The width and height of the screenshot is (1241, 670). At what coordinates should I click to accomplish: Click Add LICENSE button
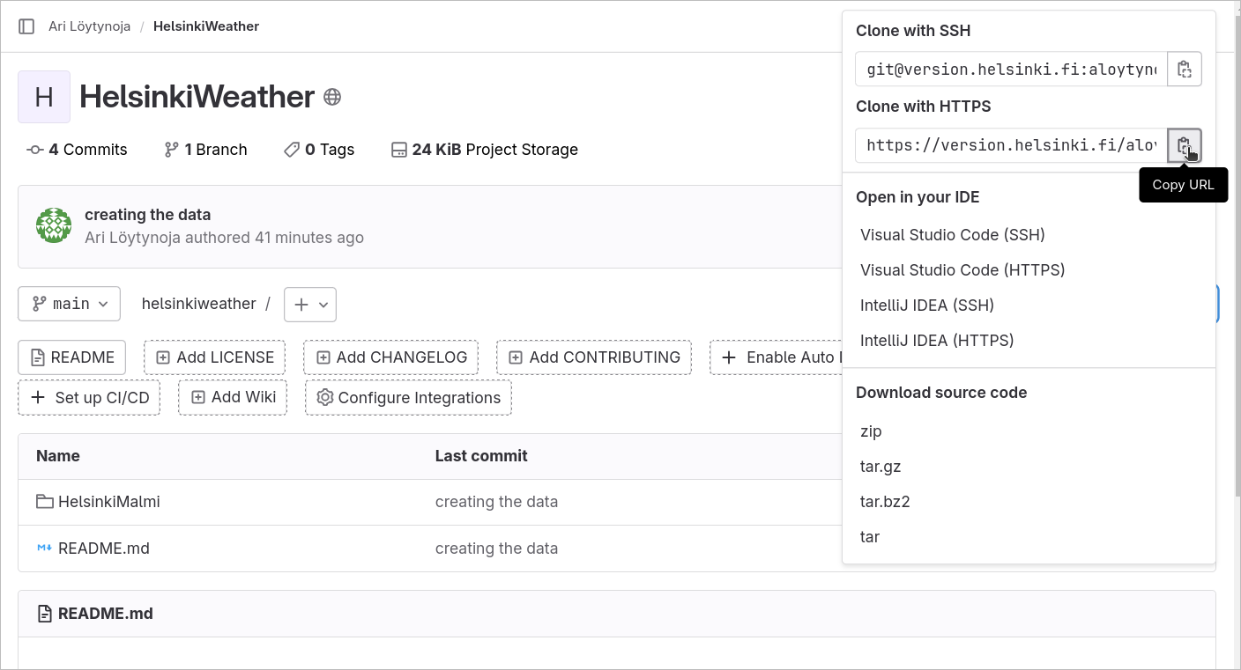point(214,357)
